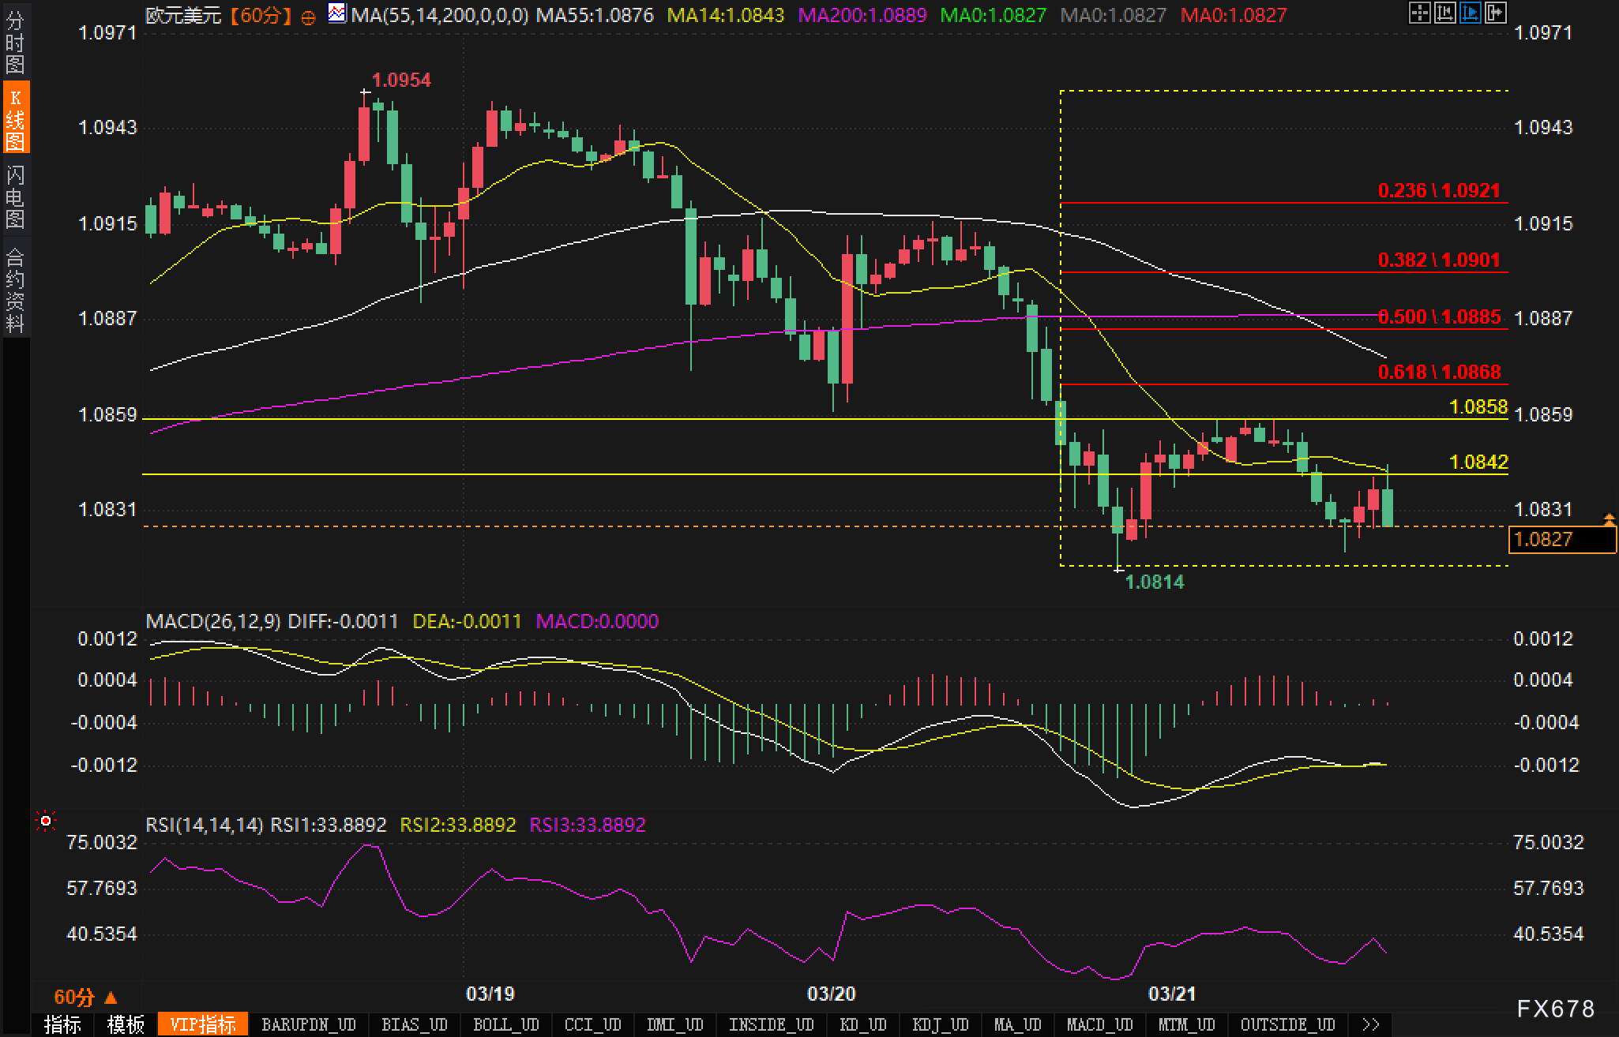Switch to 分时图 view in sidebar

pyautogui.click(x=14, y=43)
